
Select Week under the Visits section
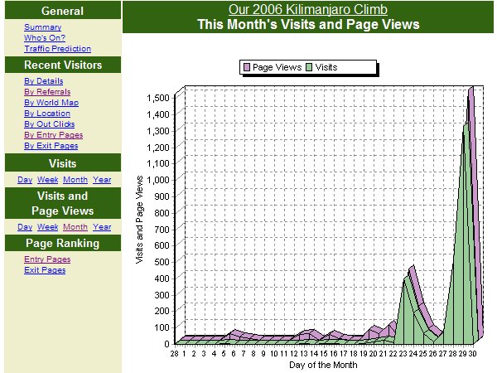(x=47, y=180)
